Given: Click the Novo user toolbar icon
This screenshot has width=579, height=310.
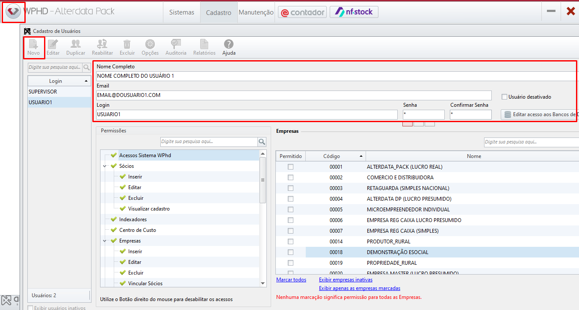Looking at the screenshot, I should coord(33,44).
